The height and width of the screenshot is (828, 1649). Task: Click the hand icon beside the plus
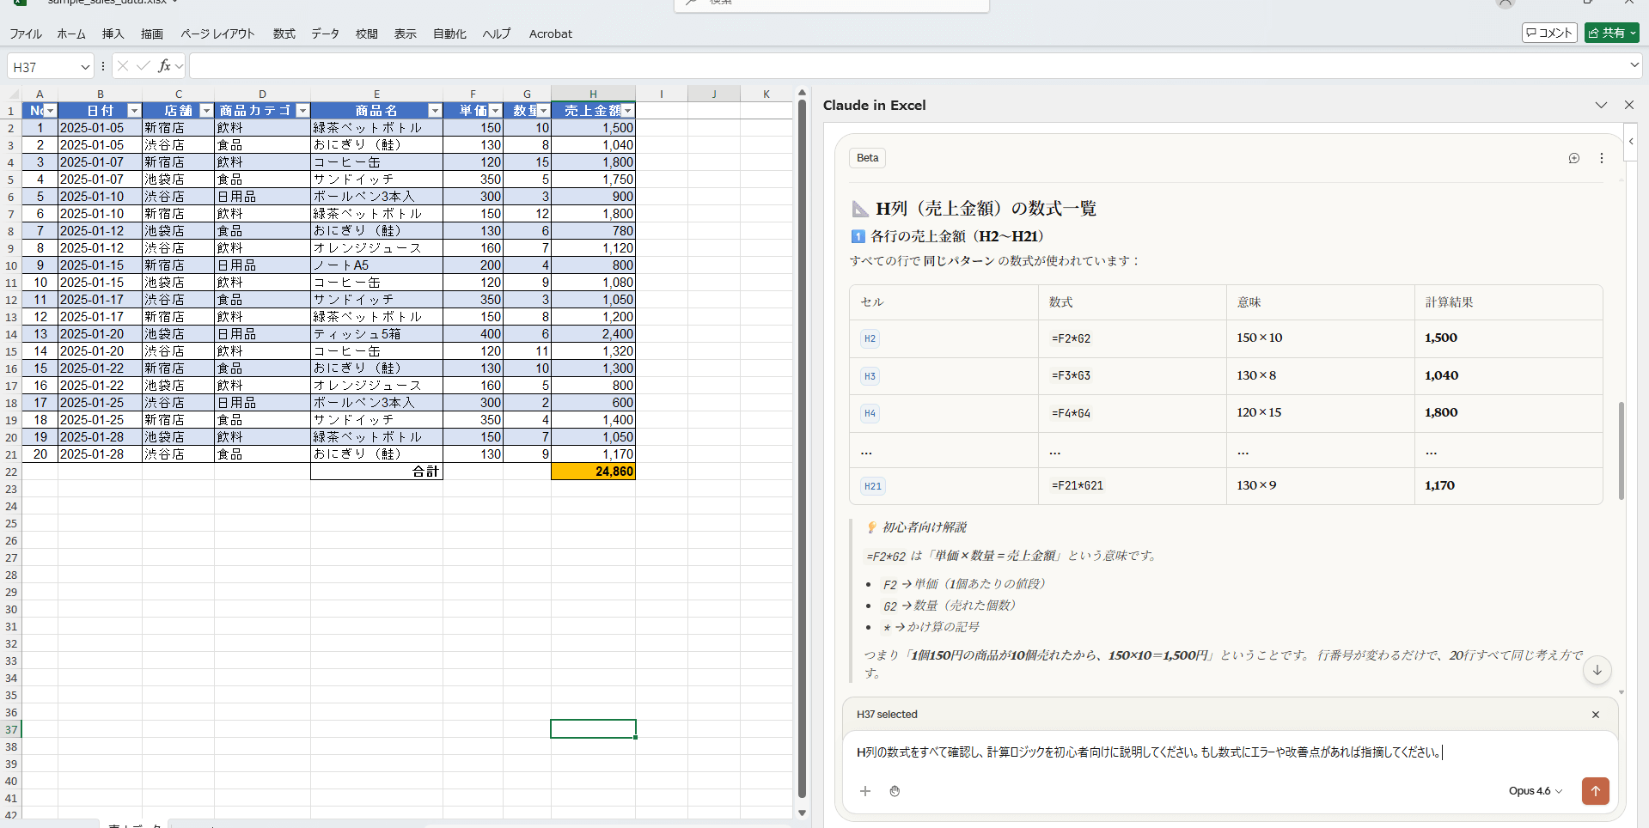895,791
